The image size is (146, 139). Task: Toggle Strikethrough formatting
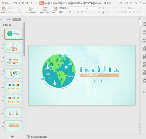(x=82, y=12)
